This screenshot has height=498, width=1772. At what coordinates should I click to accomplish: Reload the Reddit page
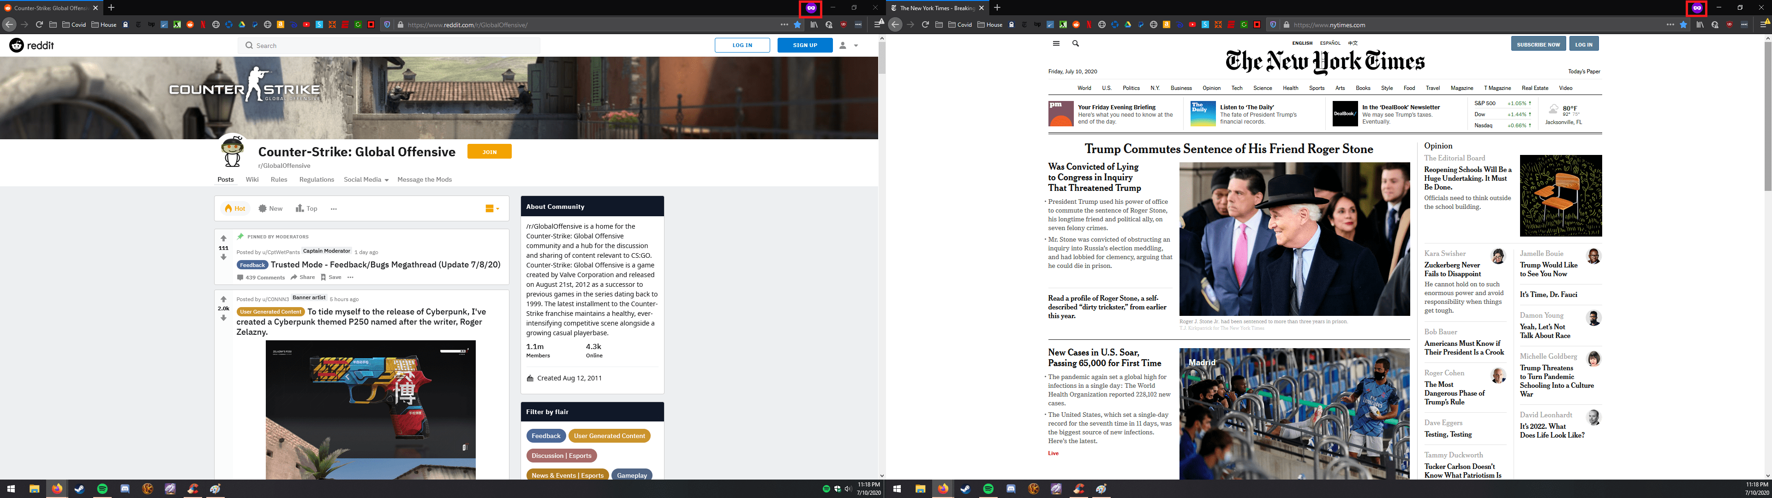(39, 25)
